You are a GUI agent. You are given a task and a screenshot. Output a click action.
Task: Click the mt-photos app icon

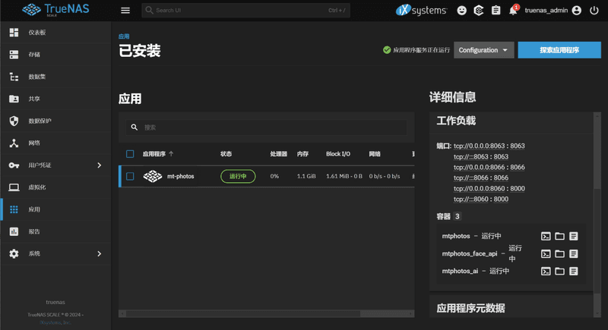pos(153,176)
